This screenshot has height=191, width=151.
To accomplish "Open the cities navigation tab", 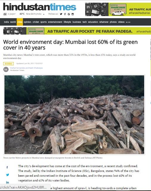I will (x=20, y=22).
